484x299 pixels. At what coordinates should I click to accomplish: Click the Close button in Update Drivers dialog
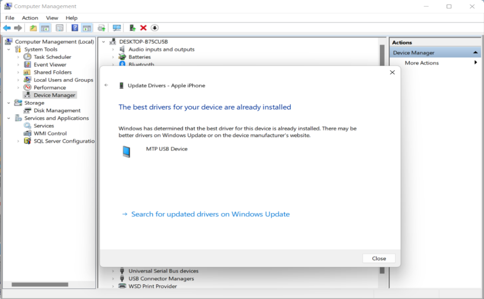point(379,258)
